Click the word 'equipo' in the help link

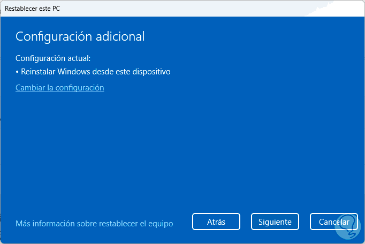(x=159, y=224)
